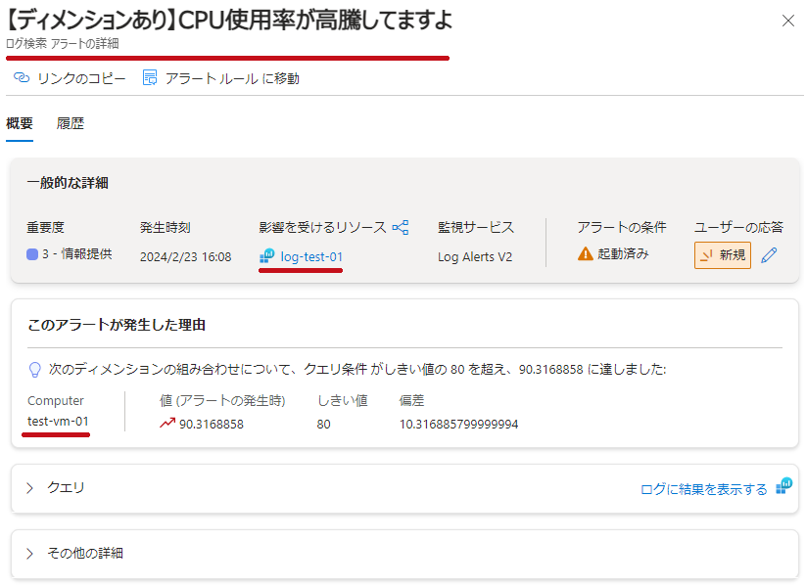Click the このアラートが発生した理由 heading
Viewport: 806px width, 586px height.
pos(117,325)
